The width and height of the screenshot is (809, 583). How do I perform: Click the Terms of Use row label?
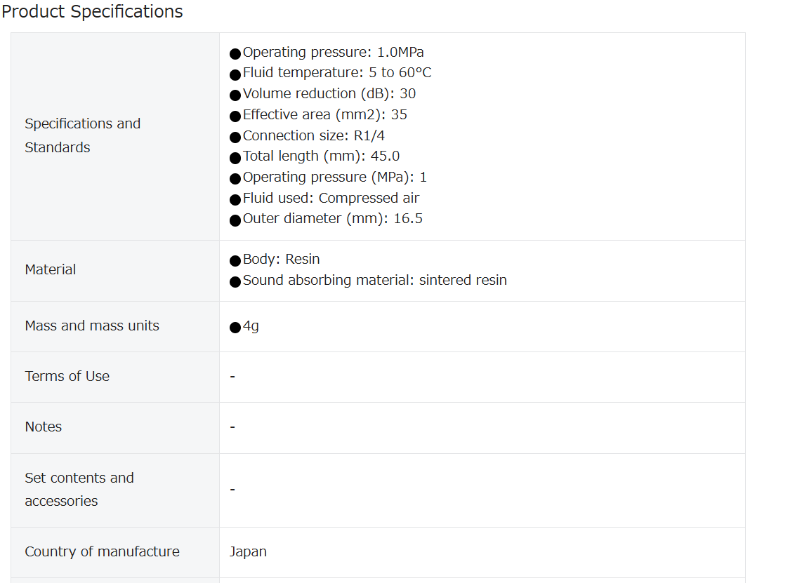click(67, 376)
